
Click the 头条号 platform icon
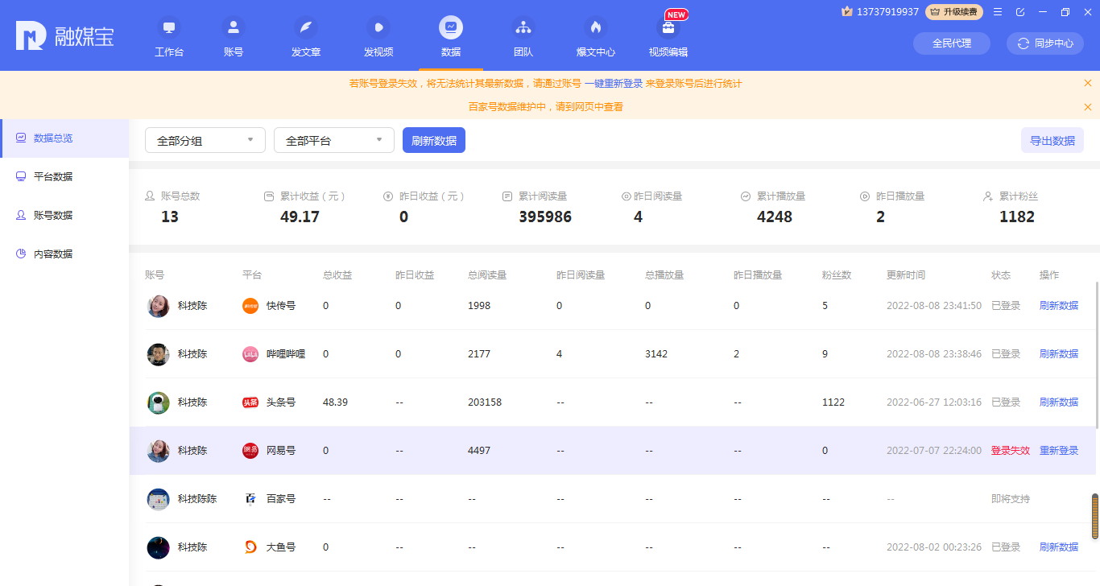pyautogui.click(x=250, y=402)
